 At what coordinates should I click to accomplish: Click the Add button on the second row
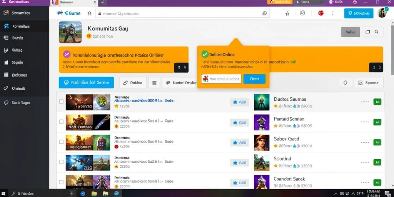(x=239, y=122)
